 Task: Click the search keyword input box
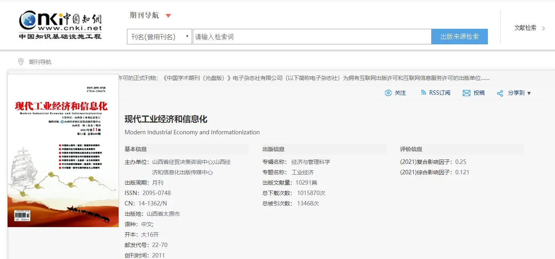(x=311, y=37)
